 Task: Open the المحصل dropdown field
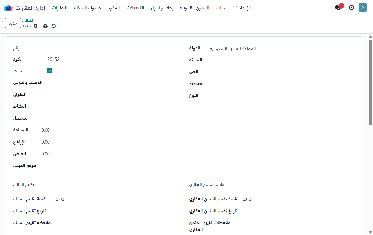pyautogui.click(x=113, y=118)
